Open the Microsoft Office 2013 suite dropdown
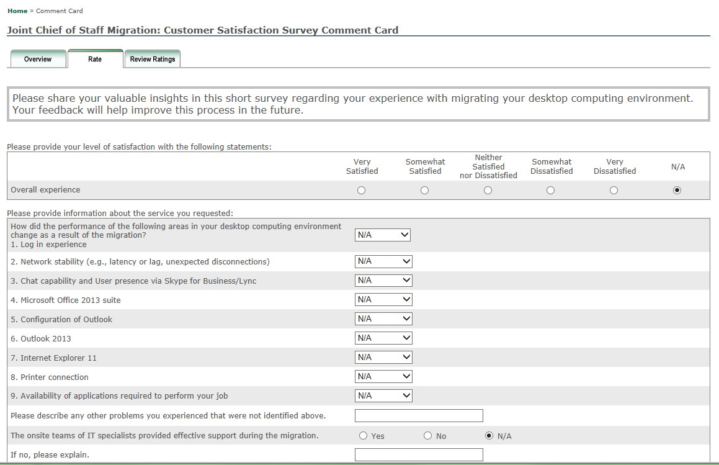The height and width of the screenshot is (465, 719). click(x=383, y=300)
